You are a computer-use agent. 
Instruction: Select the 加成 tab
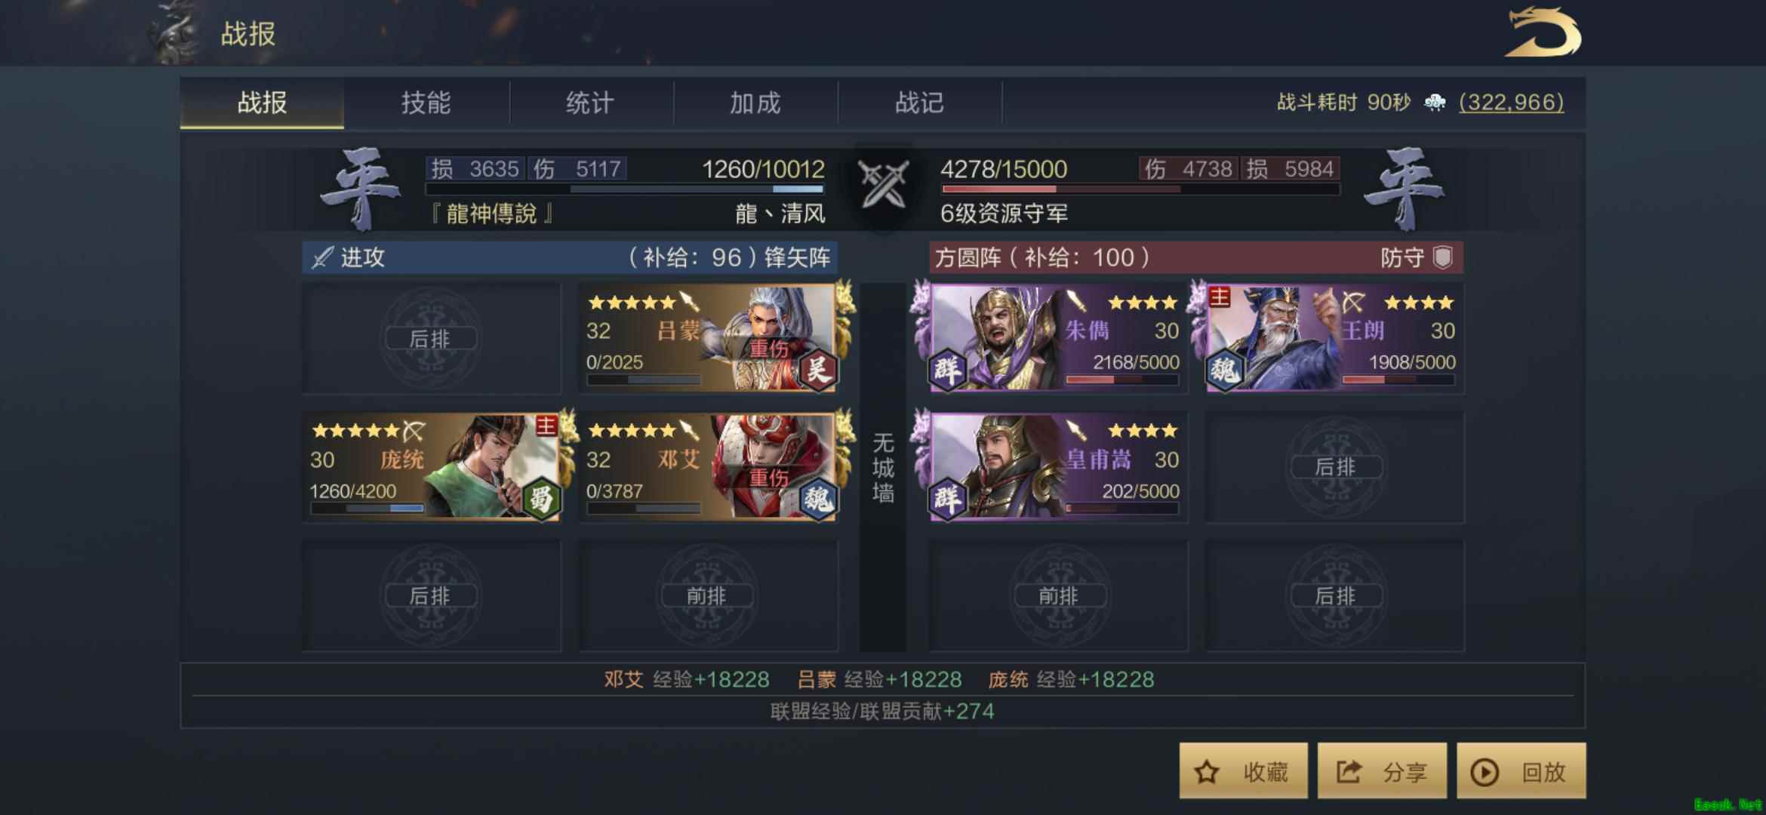(755, 103)
